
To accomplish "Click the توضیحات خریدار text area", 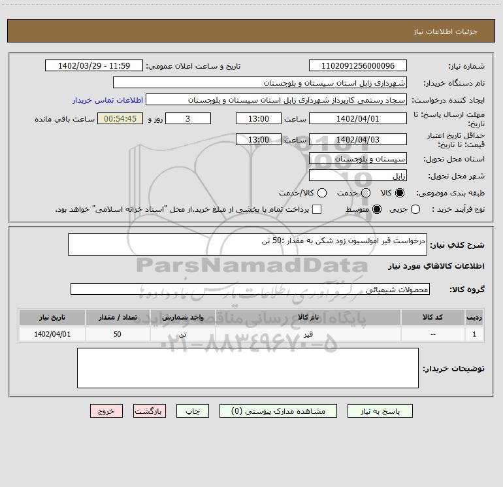I will (x=248, y=368).
